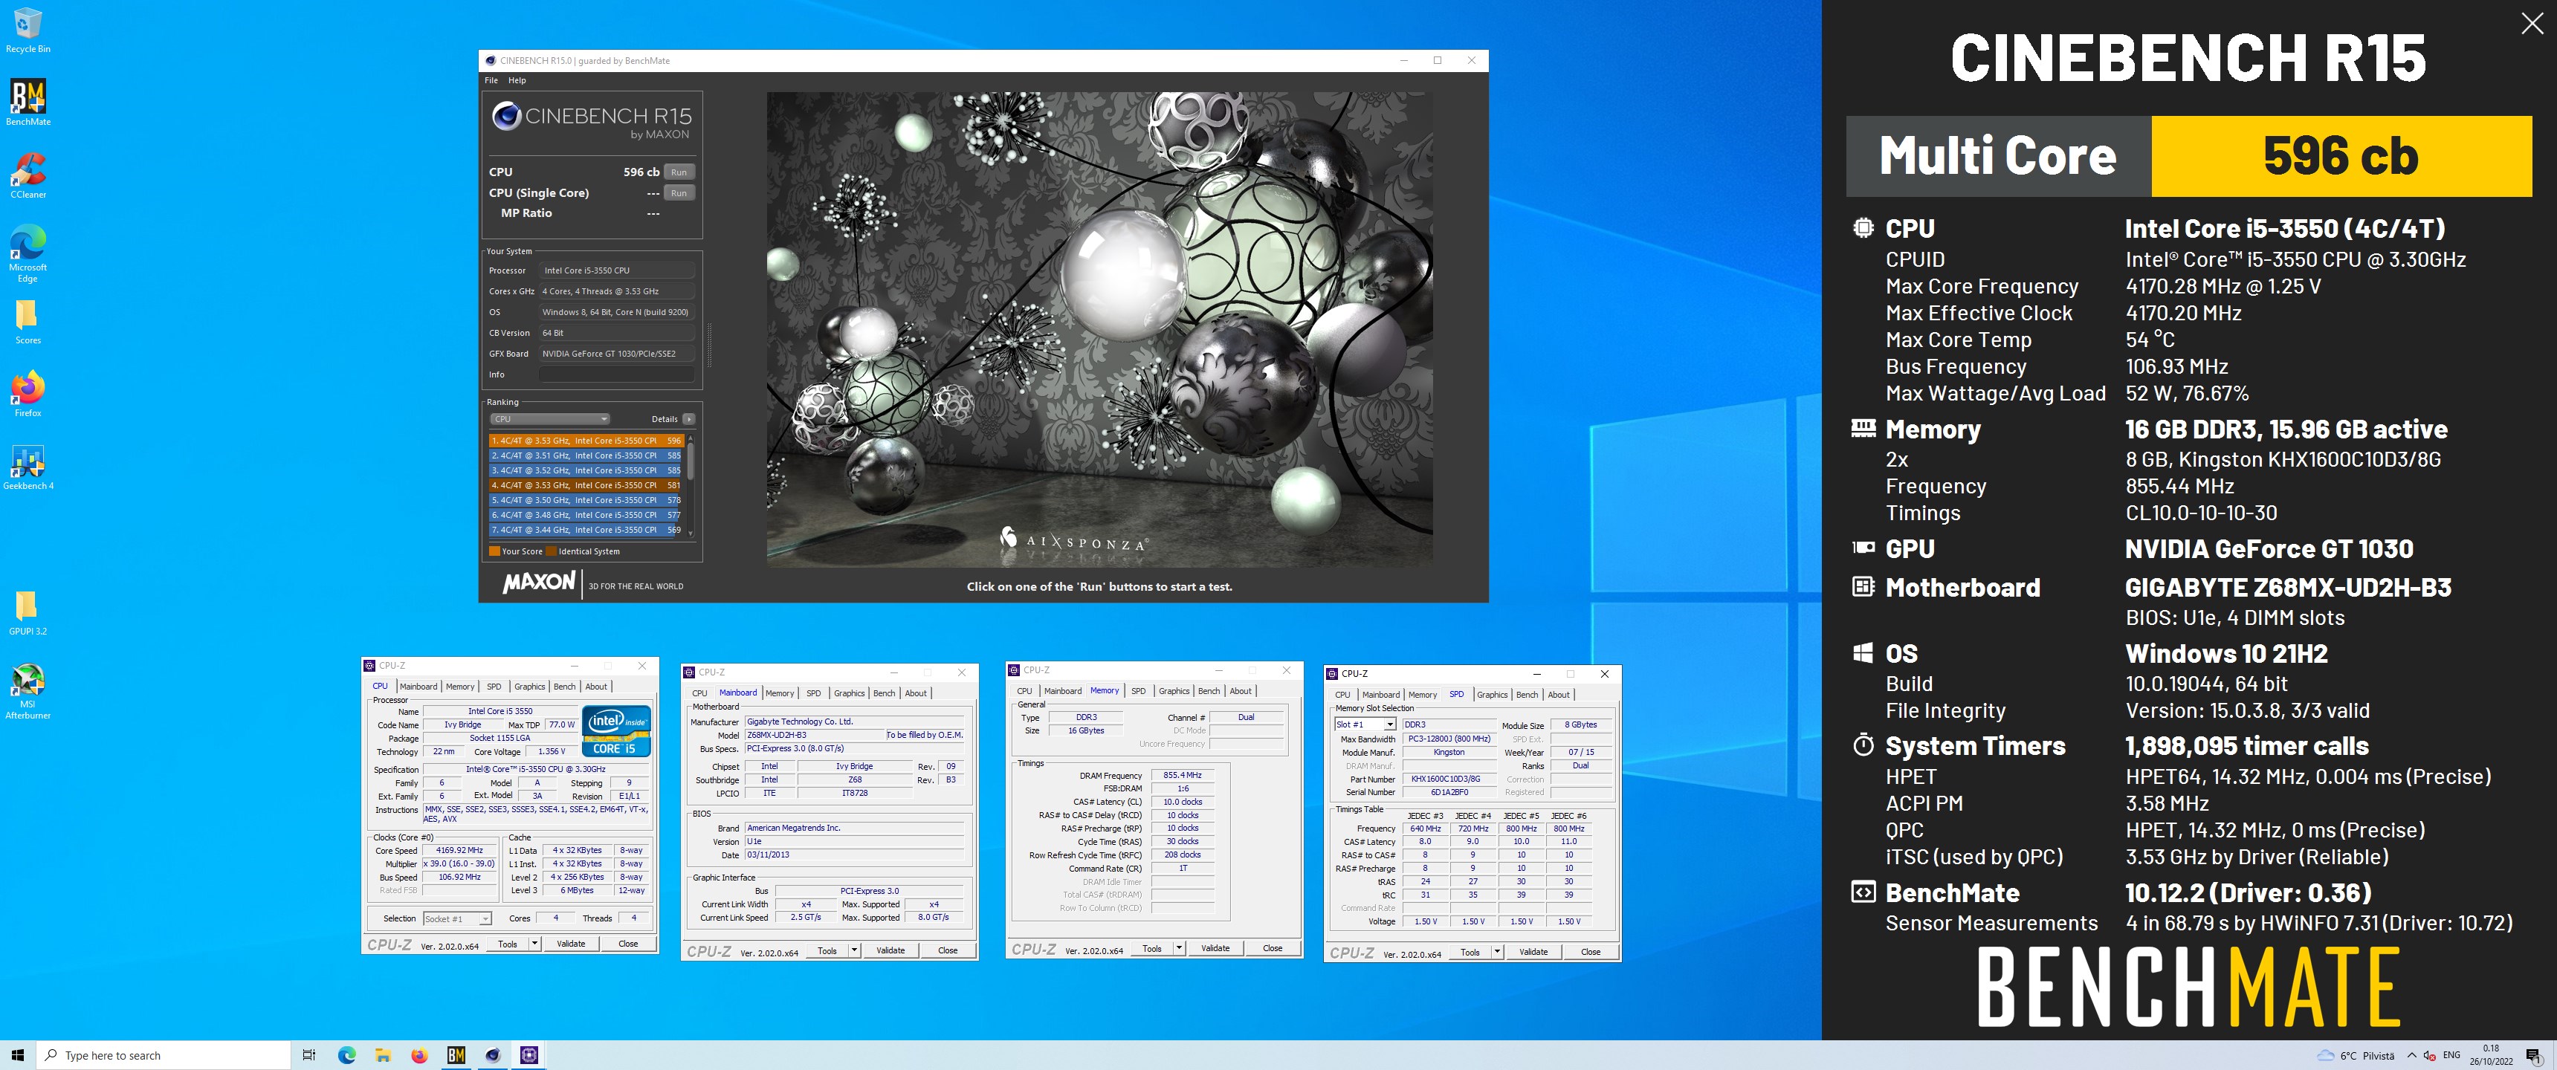Open the Scores folder on the desktop

28,322
